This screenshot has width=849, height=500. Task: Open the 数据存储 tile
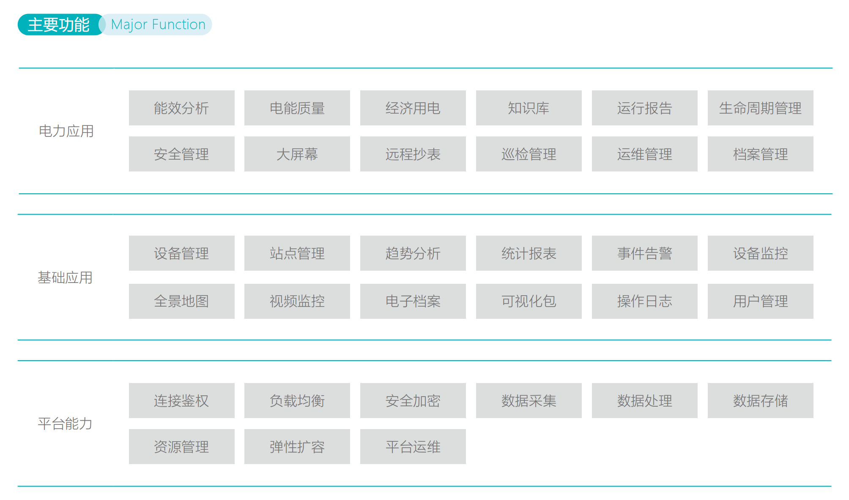point(760,401)
